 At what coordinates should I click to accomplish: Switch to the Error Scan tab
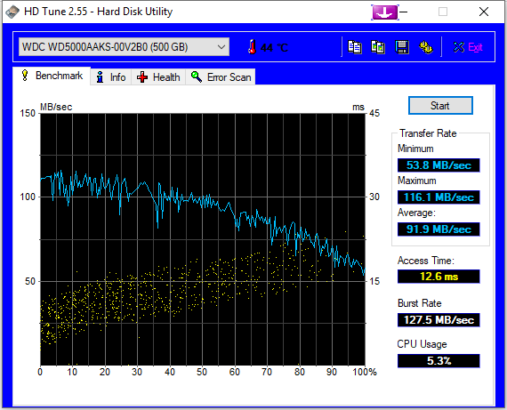point(221,77)
